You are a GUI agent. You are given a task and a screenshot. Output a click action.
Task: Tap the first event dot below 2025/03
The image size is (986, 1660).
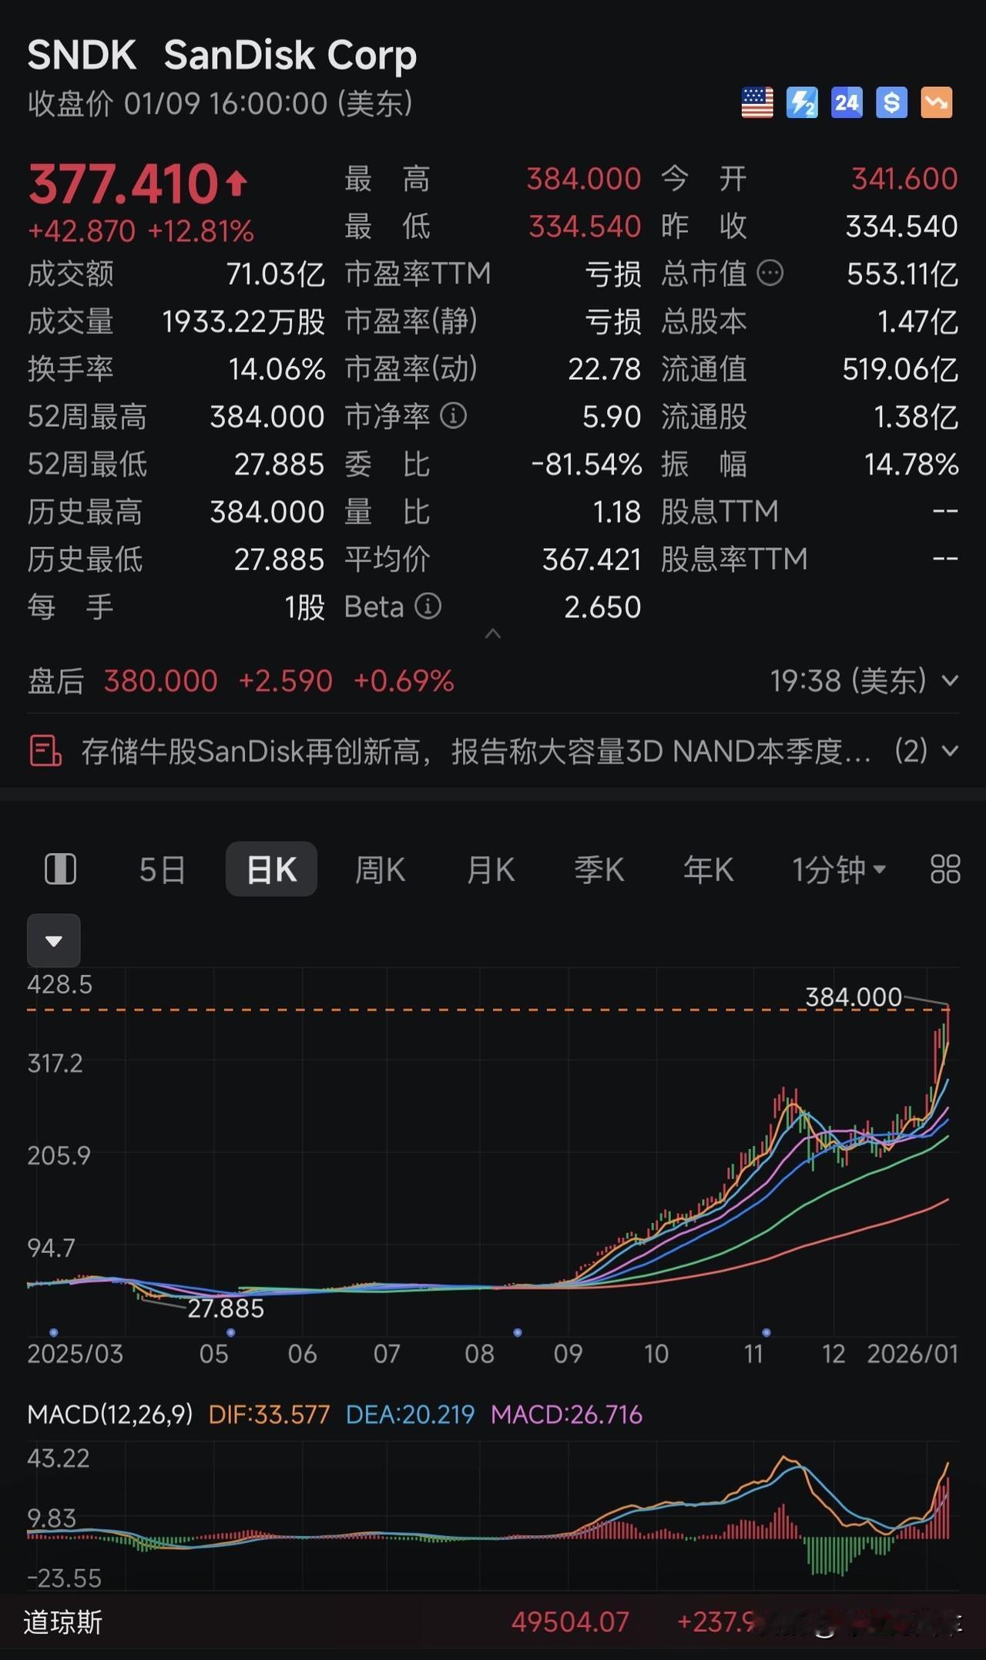(53, 1332)
